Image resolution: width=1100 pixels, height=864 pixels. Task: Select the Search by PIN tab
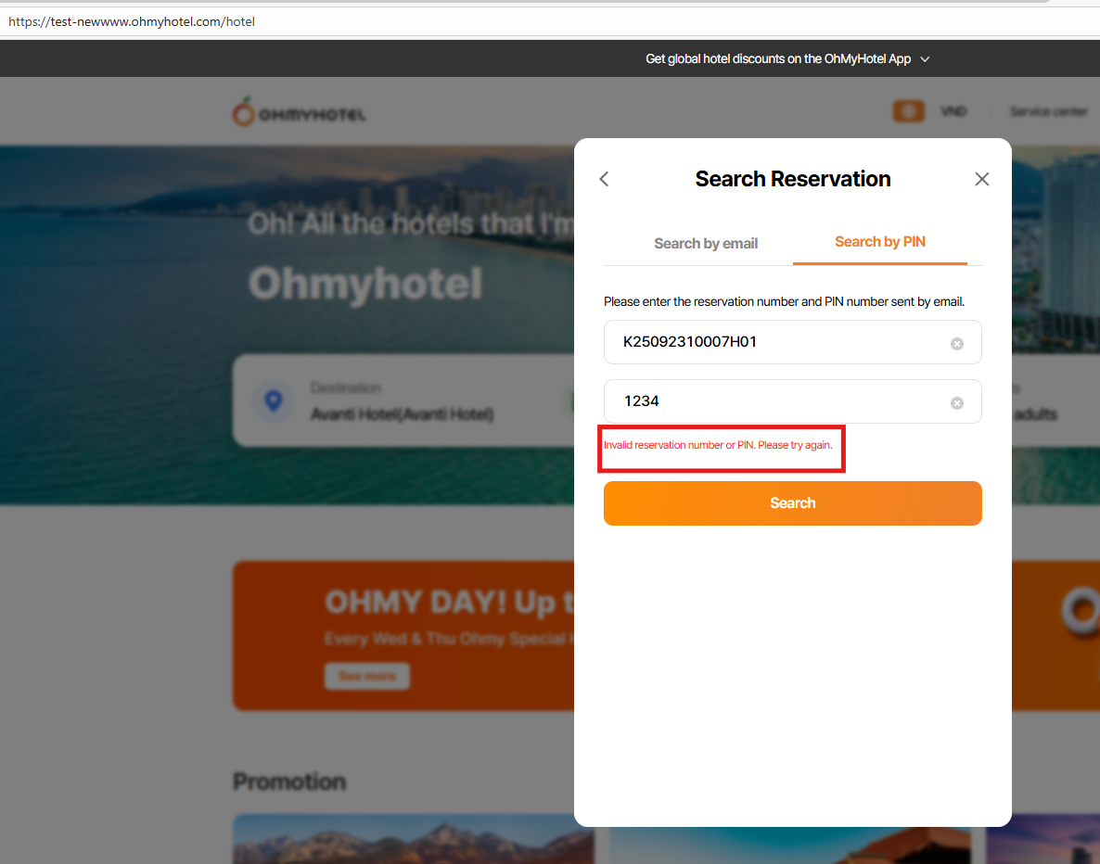(x=880, y=242)
